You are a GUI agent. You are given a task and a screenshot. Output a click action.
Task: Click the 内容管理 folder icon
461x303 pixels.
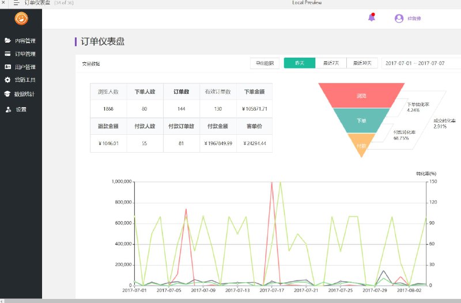(x=7, y=40)
